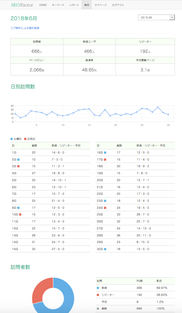Image resolution: width=182 pixels, height=313 pixels.
Task: Click ログアウト to sign out
Action: [x=118, y=5]
